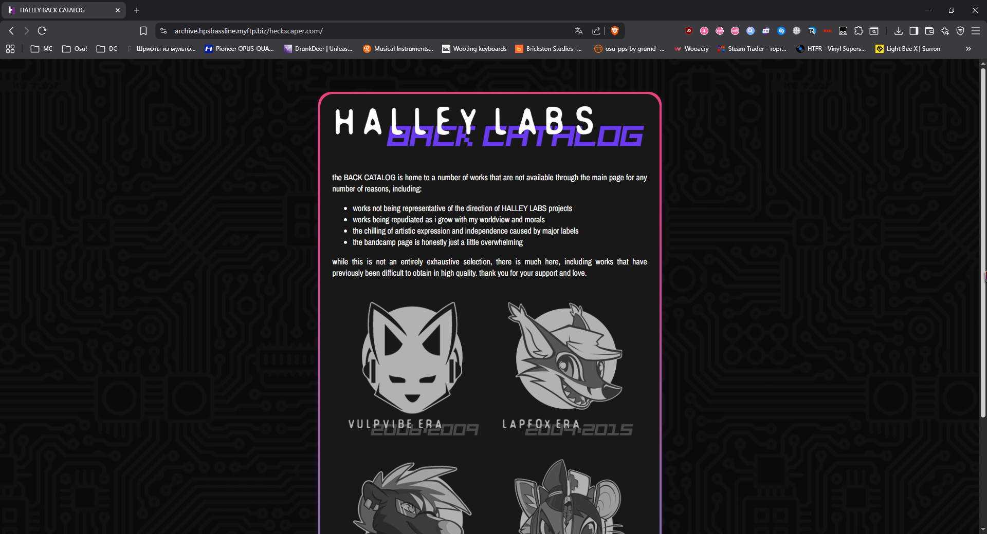Open the Brave main hamburger menu

click(975, 31)
